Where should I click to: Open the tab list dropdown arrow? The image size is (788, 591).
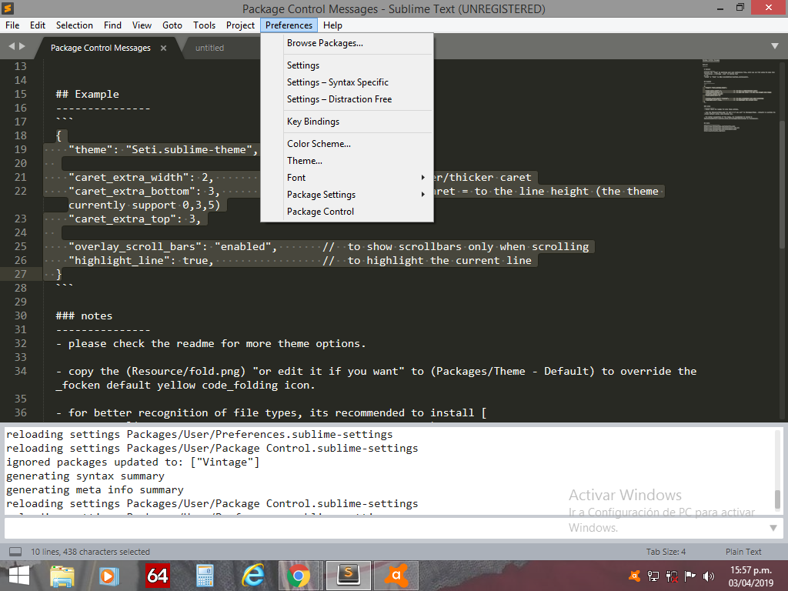(773, 47)
